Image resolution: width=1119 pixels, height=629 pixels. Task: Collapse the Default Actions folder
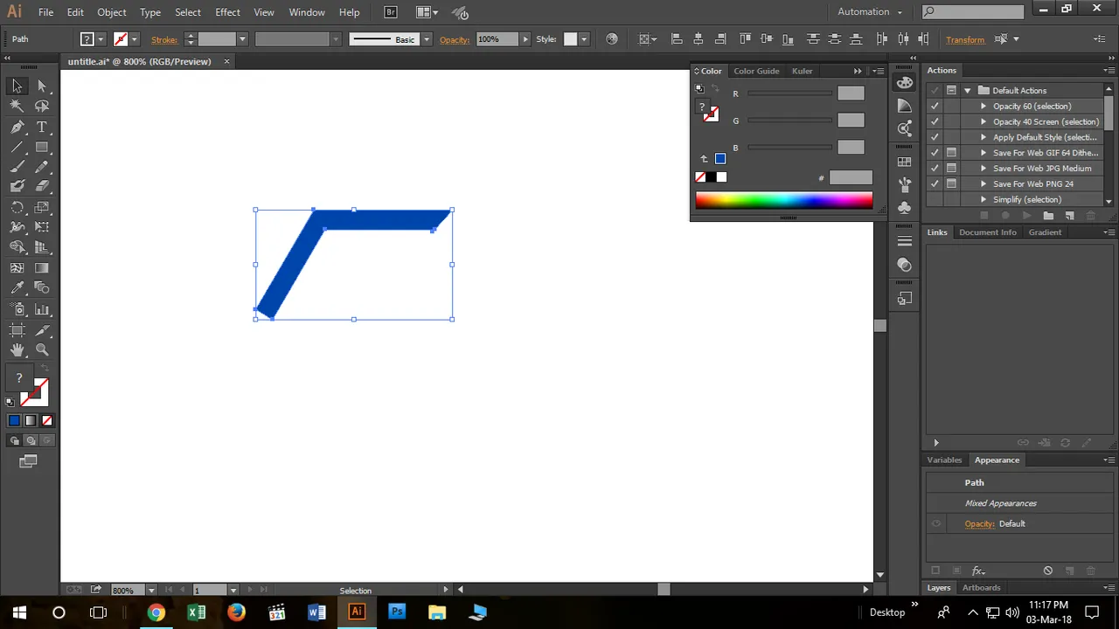click(968, 90)
